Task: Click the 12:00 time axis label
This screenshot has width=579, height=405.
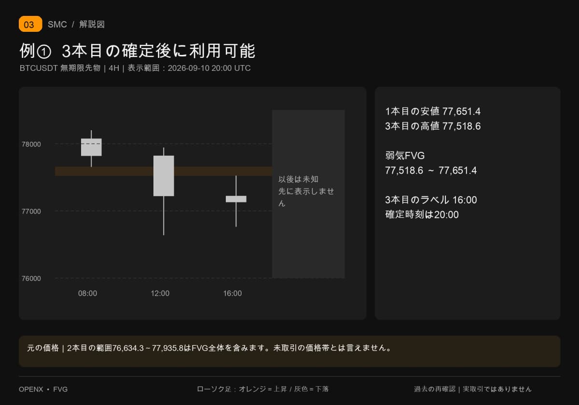Action: point(160,293)
